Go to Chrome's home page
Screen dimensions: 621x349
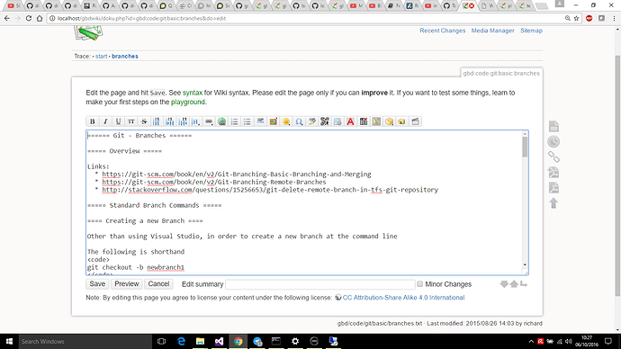40,18
